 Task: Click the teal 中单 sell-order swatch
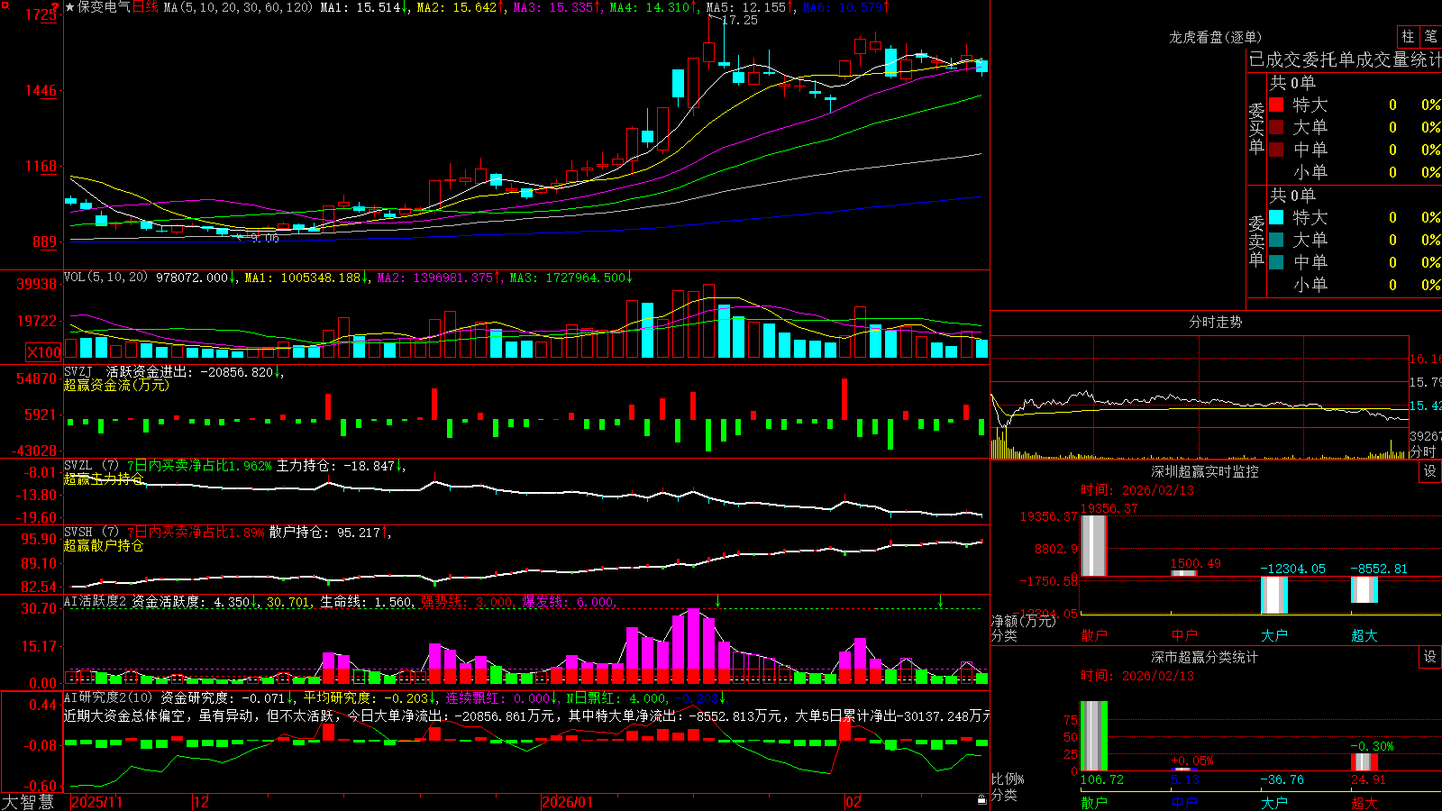[1276, 262]
